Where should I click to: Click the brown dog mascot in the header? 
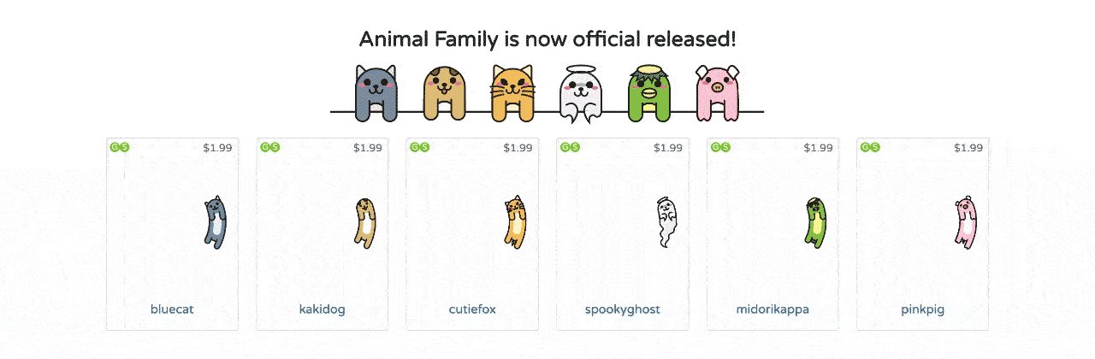[x=445, y=92]
